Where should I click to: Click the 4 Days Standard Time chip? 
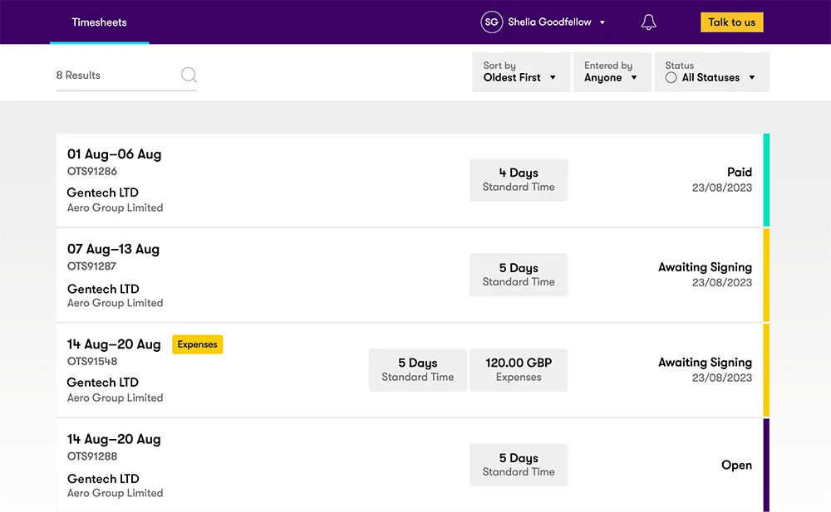(x=519, y=180)
